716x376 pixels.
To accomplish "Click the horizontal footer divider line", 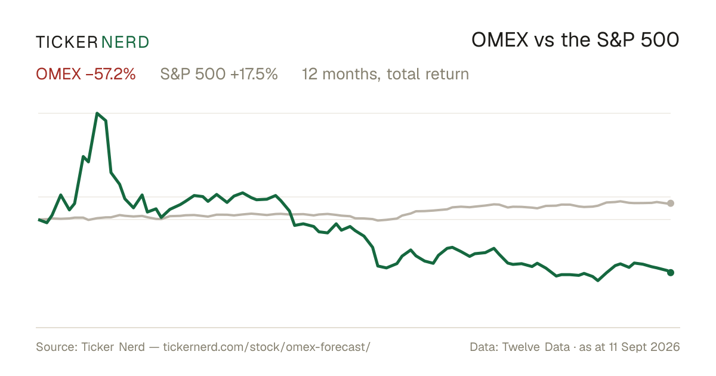I will point(358,327).
